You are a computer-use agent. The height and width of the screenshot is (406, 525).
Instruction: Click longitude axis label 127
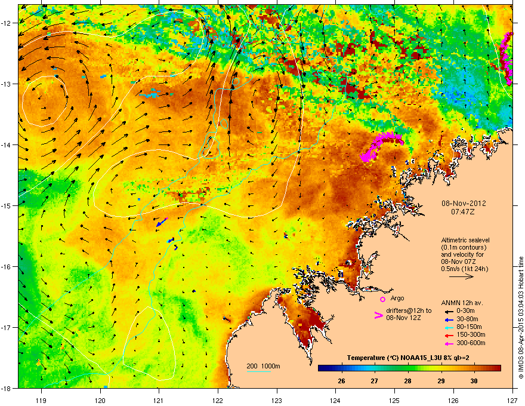512,400
